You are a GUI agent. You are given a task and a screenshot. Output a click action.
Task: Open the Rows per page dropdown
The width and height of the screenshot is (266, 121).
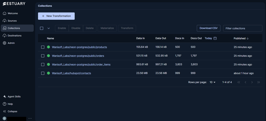click(212, 82)
